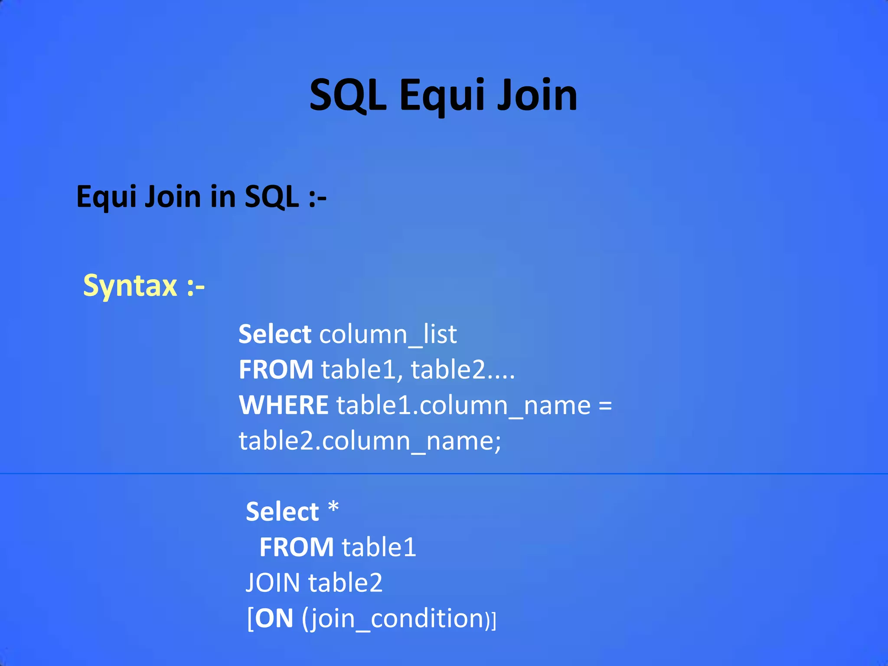This screenshot has height=666, width=888.
Task: Click the equals sign after column_name
Action: 605,406
